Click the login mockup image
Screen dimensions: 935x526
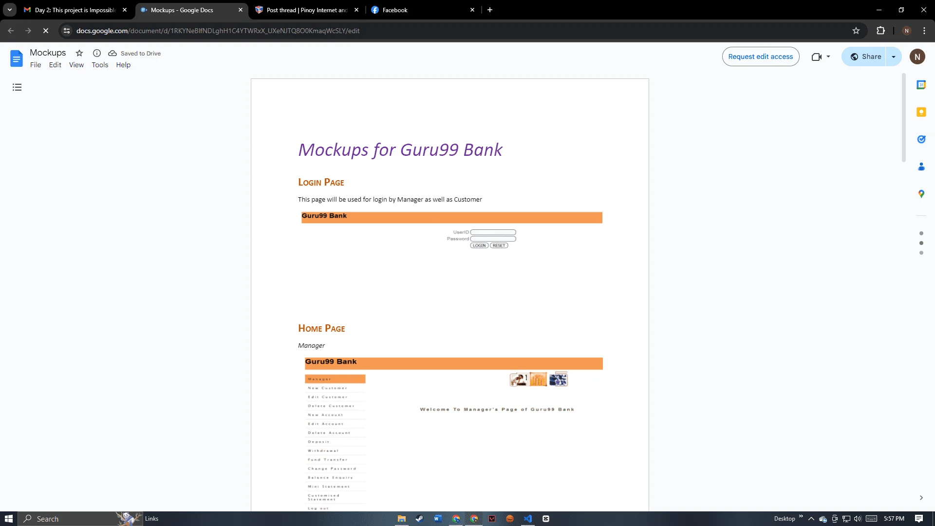click(x=451, y=230)
